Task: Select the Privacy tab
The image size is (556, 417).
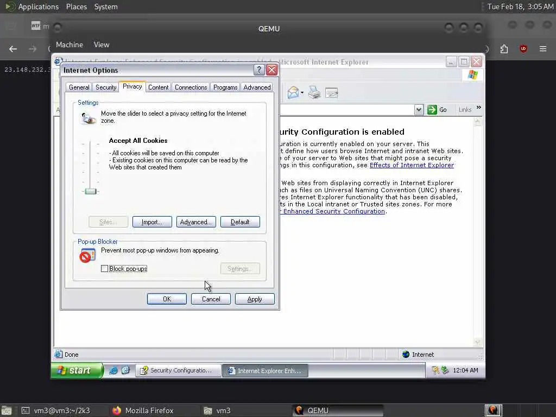Action: click(132, 86)
